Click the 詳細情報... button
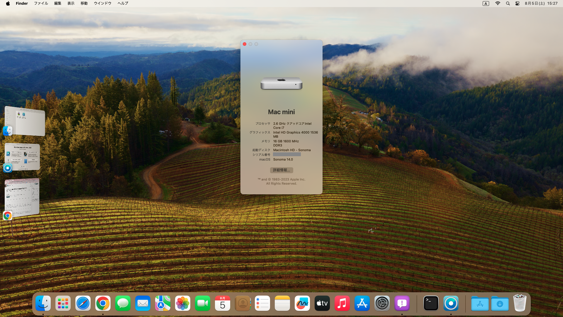Image resolution: width=563 pixels, height=317 pixels. pyautogui.click(x=281, y=170)
